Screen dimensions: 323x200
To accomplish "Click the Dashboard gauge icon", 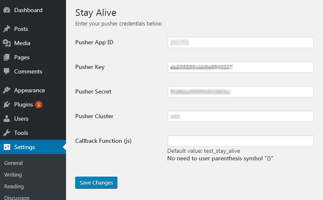I will pos(7,10).
